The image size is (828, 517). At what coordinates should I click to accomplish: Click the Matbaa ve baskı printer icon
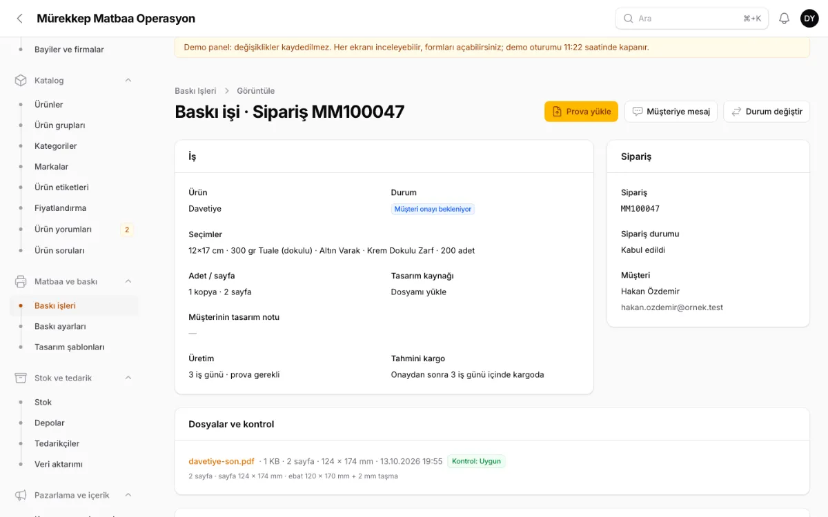click(x=21, y=281)
